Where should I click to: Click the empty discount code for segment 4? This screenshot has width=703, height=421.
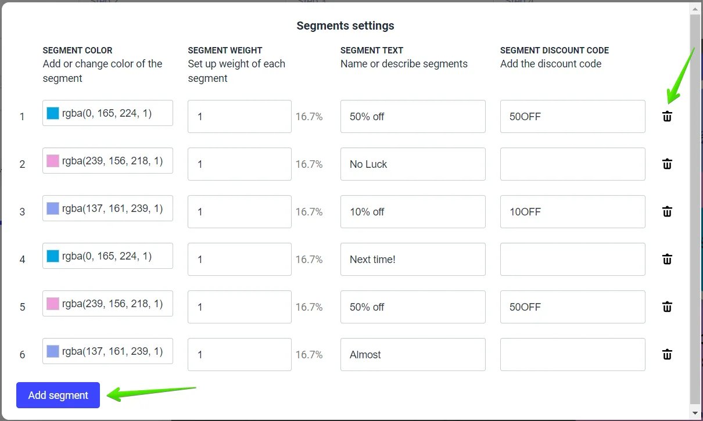pyautogui.click(x=572, y=259)
